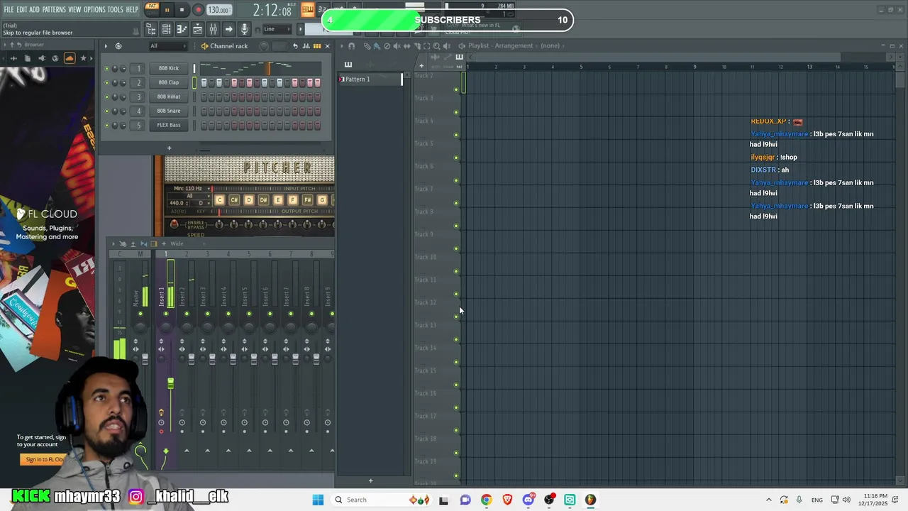Click the step/piano switch icon in Channel rack
This screenshot has height=511, width=908.
[x=316, y=46]
